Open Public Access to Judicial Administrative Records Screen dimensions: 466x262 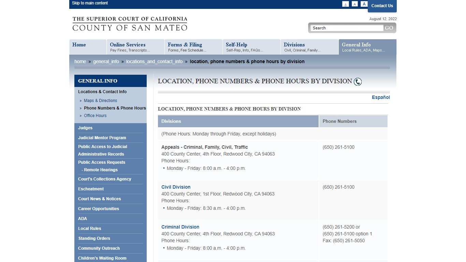(x=103, y=150)
